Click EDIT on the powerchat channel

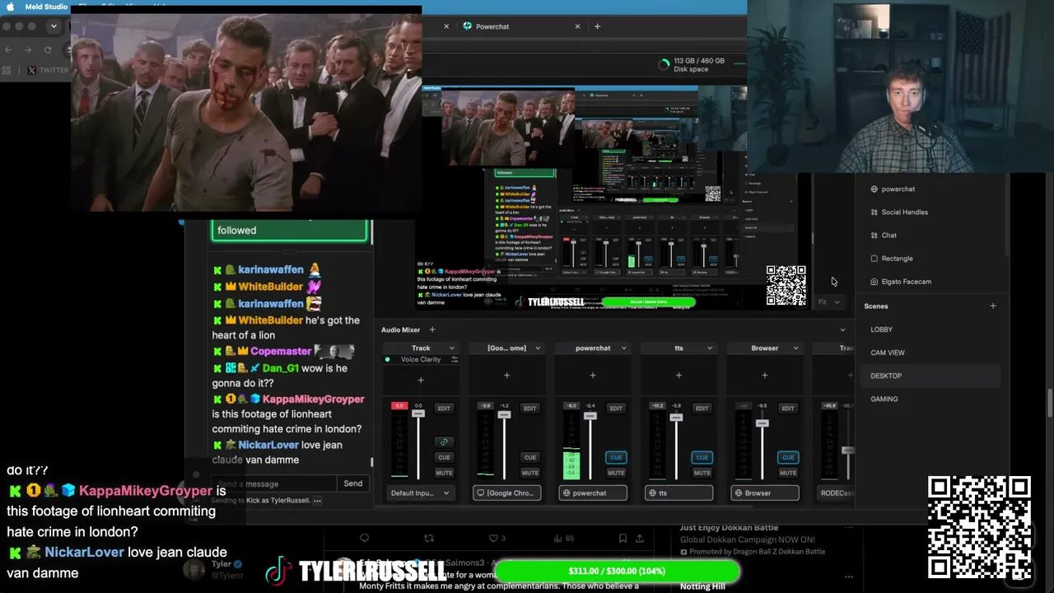click(x=616, y=409)
